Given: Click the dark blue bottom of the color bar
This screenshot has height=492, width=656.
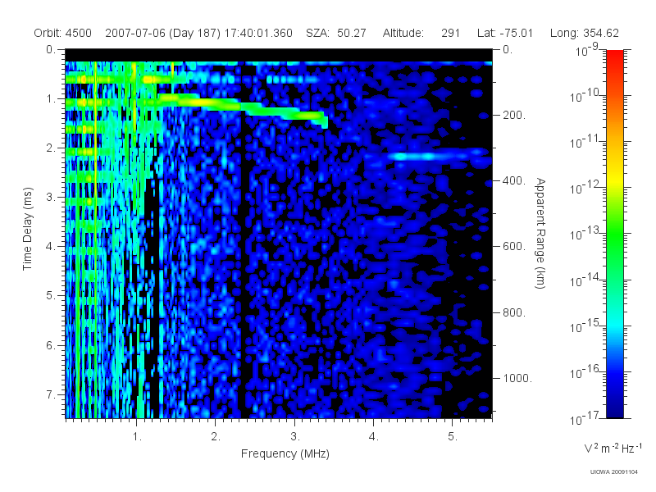Looking at the screenshot, I should 614,410.
